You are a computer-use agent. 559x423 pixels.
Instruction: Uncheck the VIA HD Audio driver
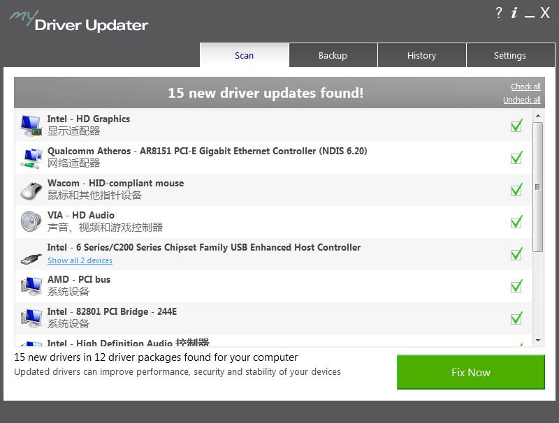tap(516, 221)
